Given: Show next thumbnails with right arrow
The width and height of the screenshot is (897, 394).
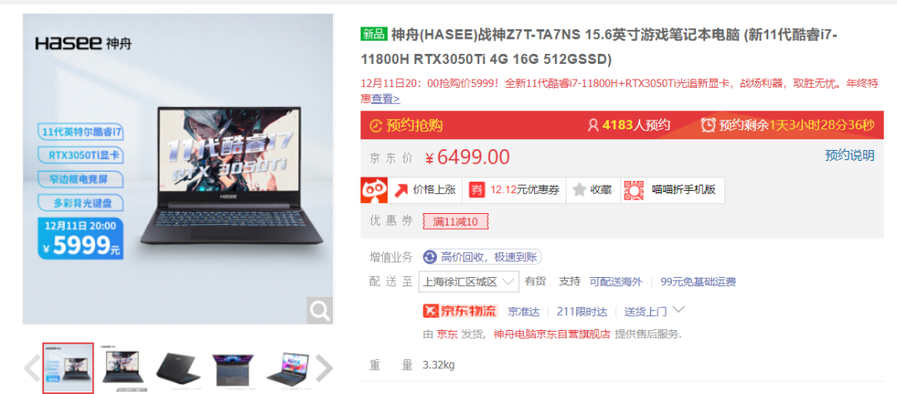Looking at the screenshot, I should (x=325, y=368).
